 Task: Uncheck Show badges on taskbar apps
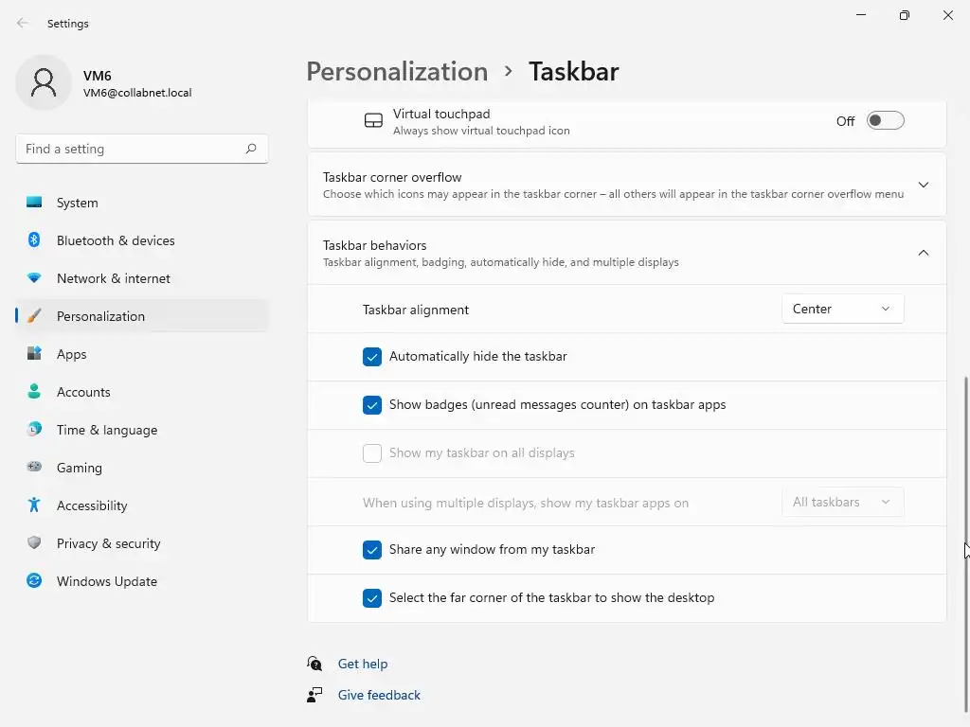pyautogui.click(x=372, y=405)
